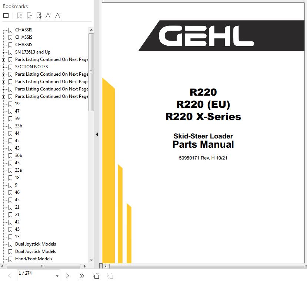
Task: Click the go to previous view icon
Action: coord(96,276)
